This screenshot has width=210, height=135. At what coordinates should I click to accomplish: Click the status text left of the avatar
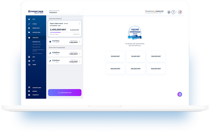pos(154,12)
